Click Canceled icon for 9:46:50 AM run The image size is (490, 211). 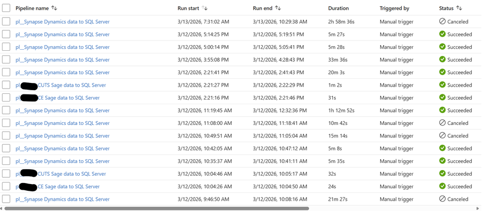[x=442, y=199]
